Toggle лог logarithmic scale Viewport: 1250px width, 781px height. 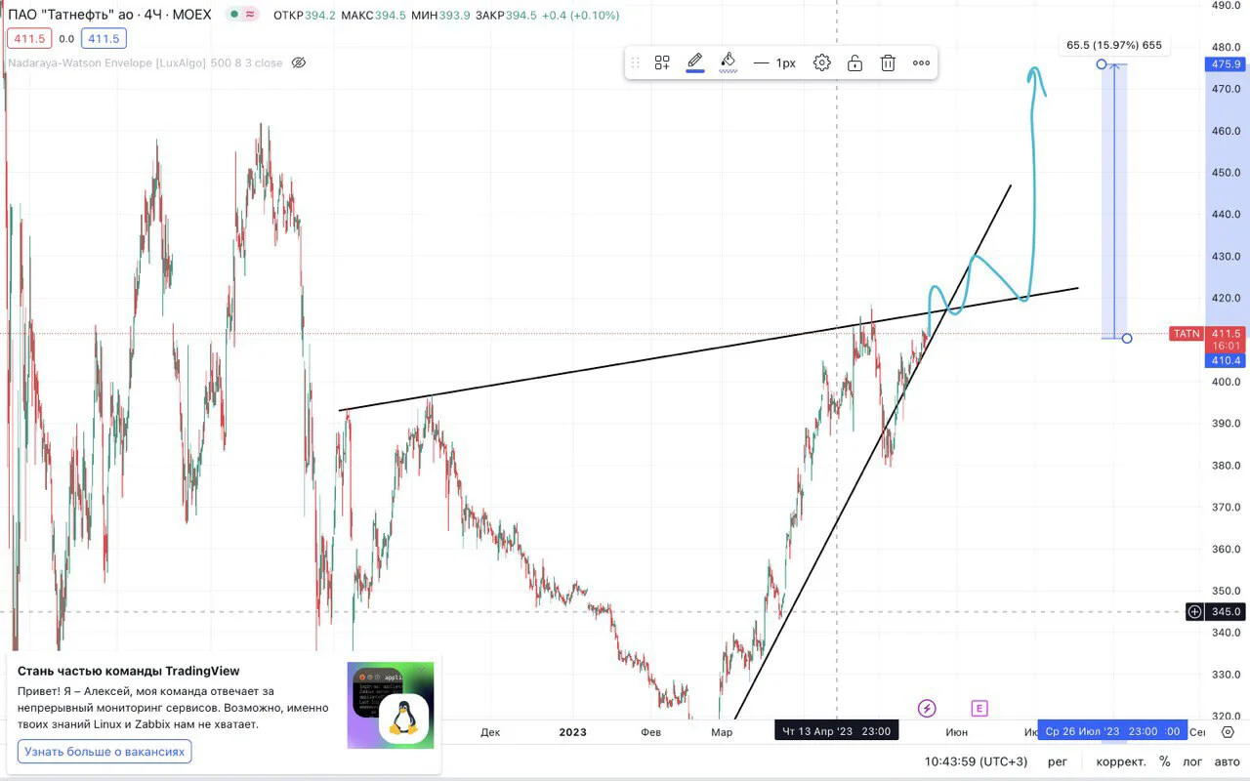(x=1192, y=761)
